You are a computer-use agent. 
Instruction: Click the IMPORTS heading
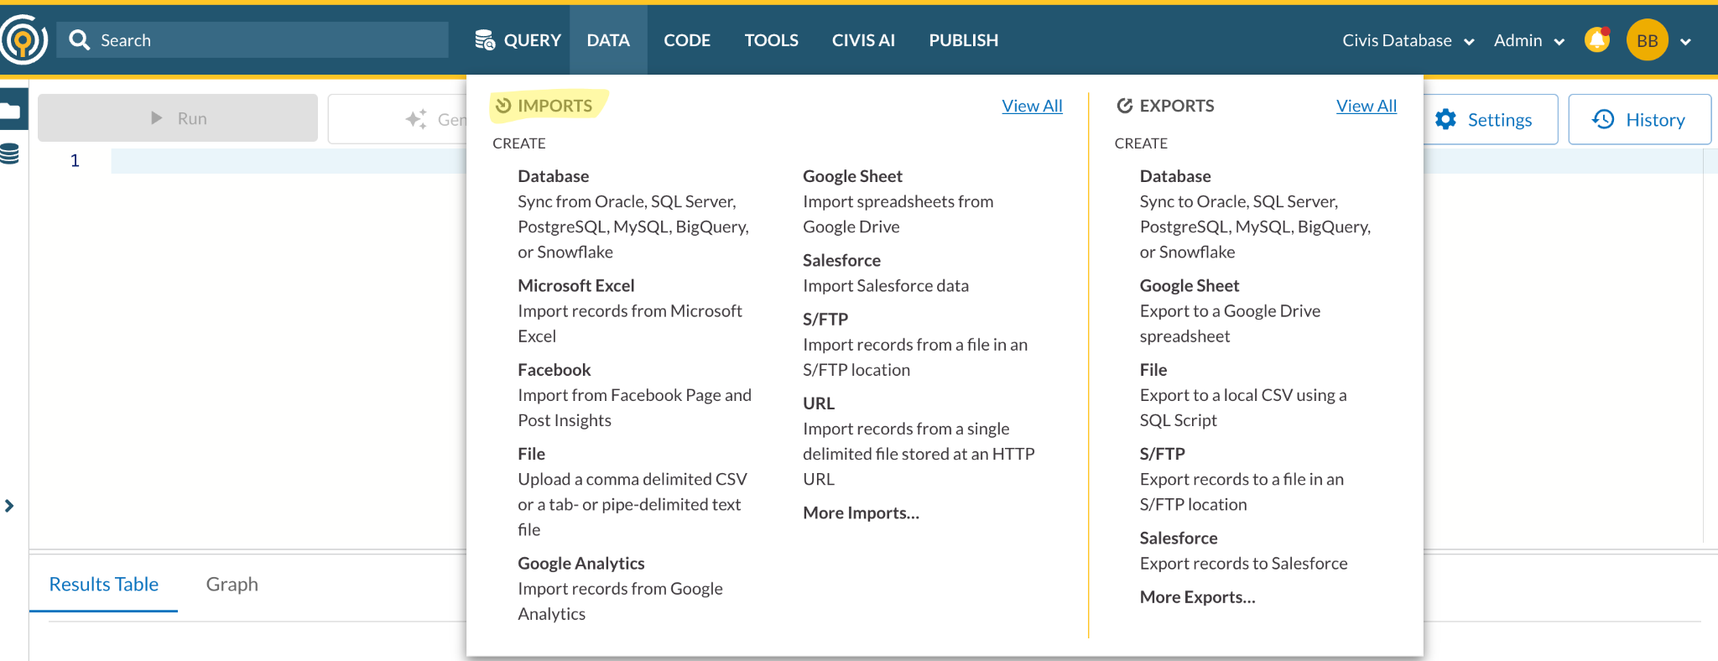coord(554,106)
